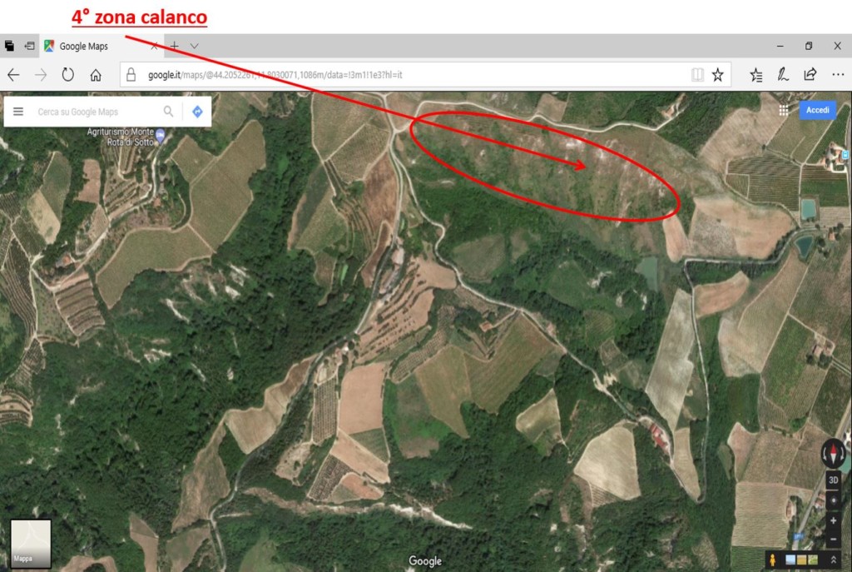
Task: Switch to Mappa layer thumbnail
Action: pyautogui.click(x=31, y=543)
